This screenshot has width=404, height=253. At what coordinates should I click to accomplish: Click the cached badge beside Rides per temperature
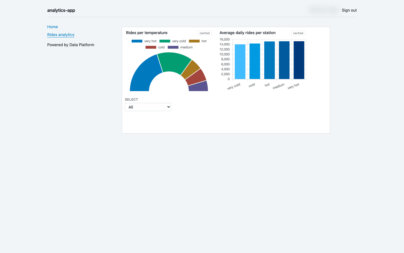pos(205,33)
